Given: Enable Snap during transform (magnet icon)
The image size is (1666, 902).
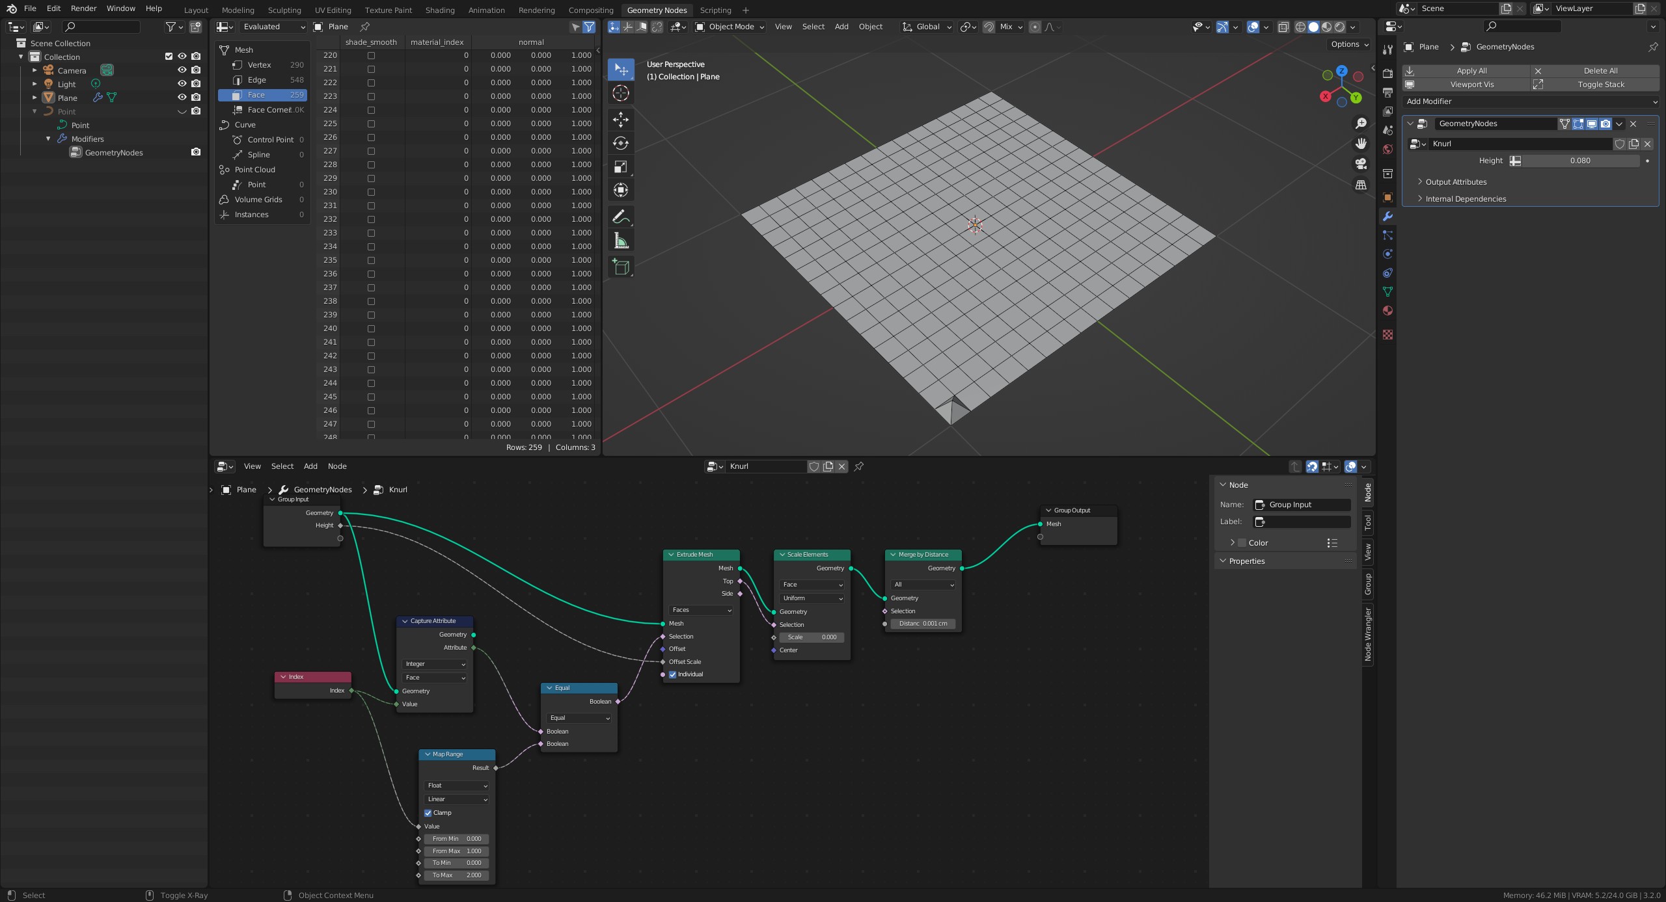Looking at the screenshot, I should (x=989, y=27).
